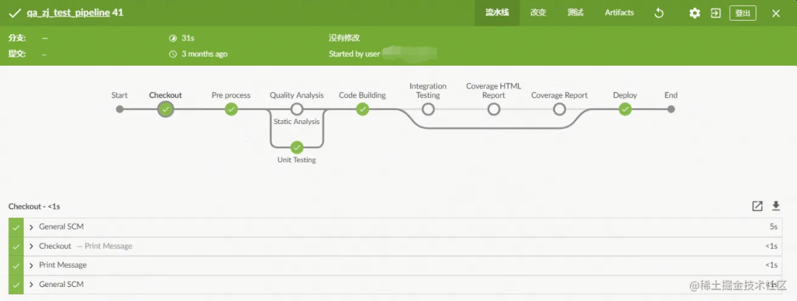Select the Pre process stage node
Image resolution: width=797 pixels, height=301 pixels.
click(231, 109)
